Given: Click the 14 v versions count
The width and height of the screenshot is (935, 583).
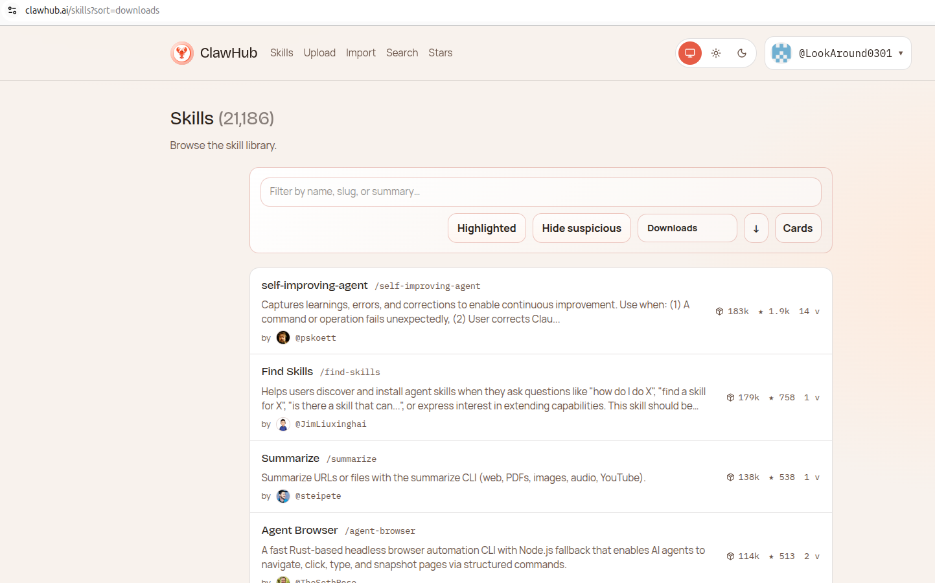Looking at the screenshot, I should point(809,312).
